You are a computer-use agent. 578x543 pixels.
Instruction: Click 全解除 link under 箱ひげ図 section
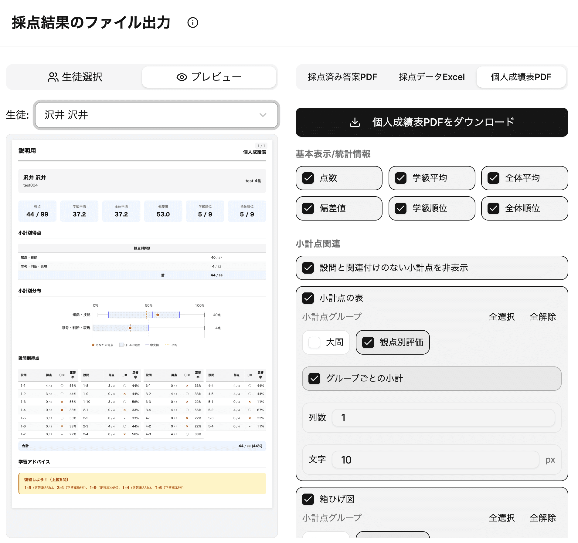tap(543, 518)
